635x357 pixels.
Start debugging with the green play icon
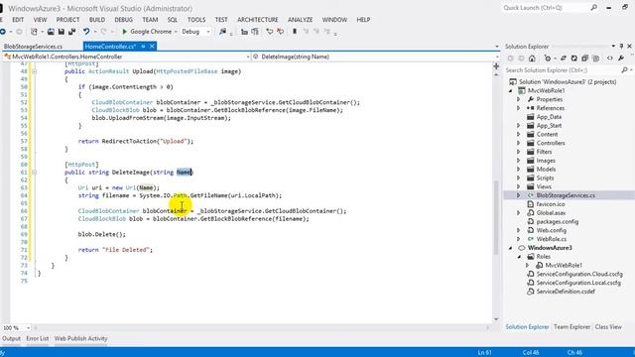point(124,32)
